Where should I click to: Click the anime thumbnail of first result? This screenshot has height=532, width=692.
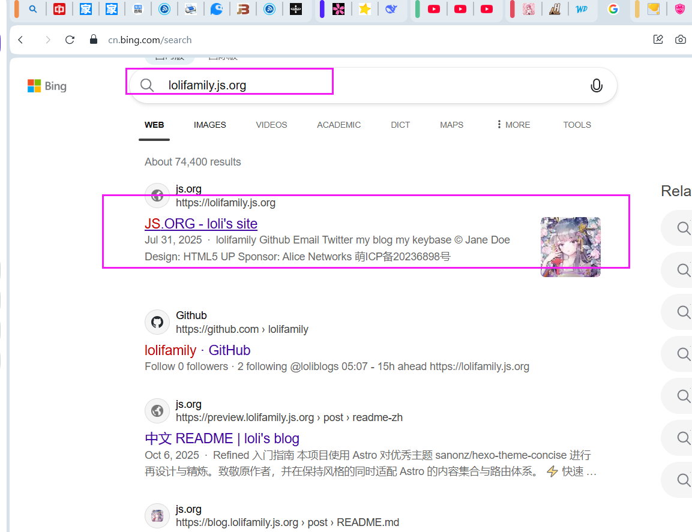pyautogui.click(x=570, y=247)
